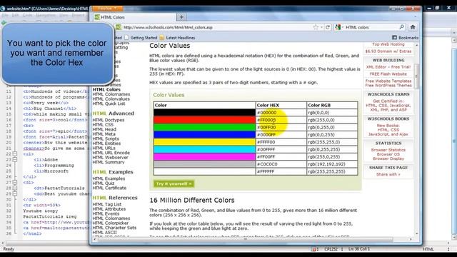This screenshot has height=257, width=457.
Task: Click the Firefox home button
Action: coord(413,27)
